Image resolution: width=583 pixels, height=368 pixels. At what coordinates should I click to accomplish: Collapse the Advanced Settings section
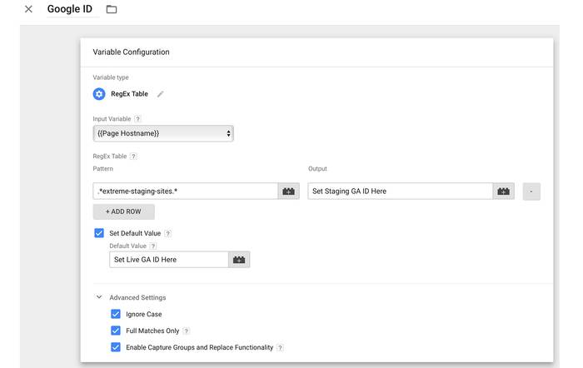(99, 297)
